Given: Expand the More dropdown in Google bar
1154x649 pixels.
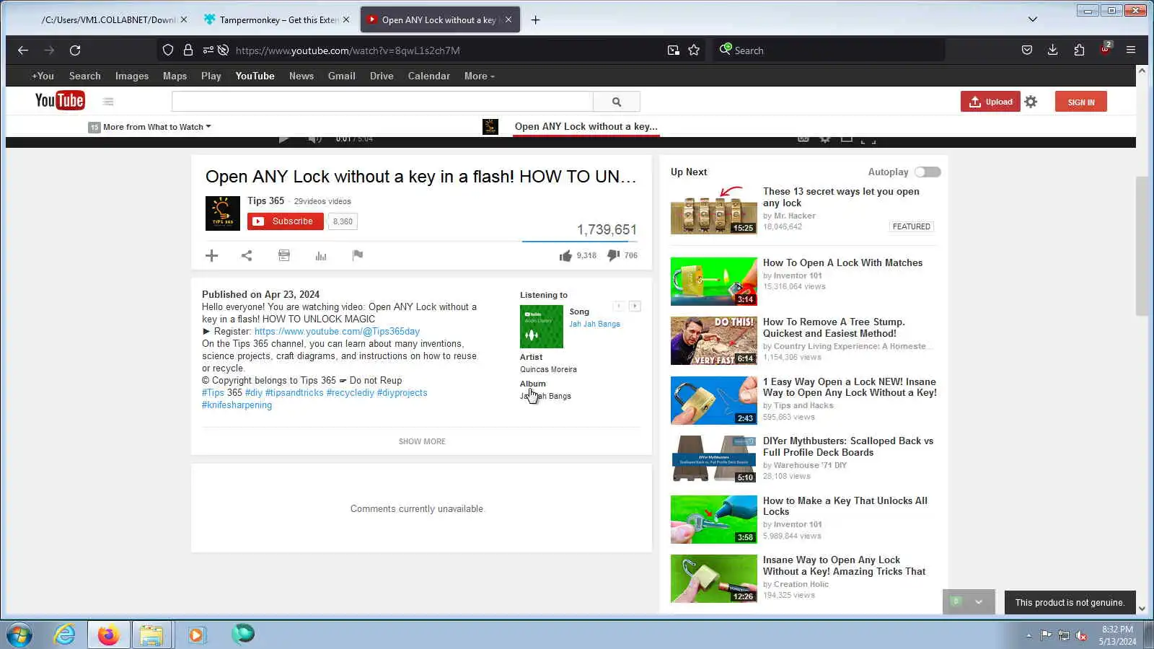Looking at the screenshot, I should click(x=480, y=76).
